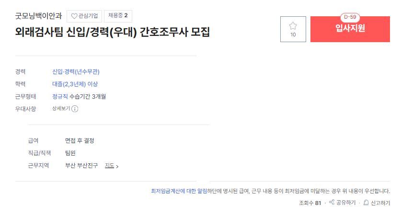Click the job title 외래검사팀 간호조무사 모집
Image resolution: width=401 pixels, height=216 pixels.
113,32
